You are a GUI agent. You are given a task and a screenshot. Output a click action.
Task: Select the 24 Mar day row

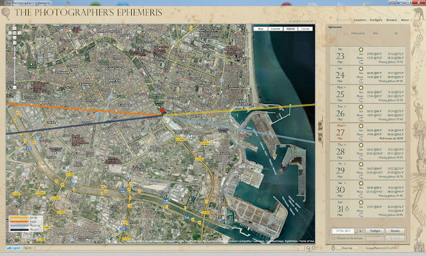tap(367, 75)
